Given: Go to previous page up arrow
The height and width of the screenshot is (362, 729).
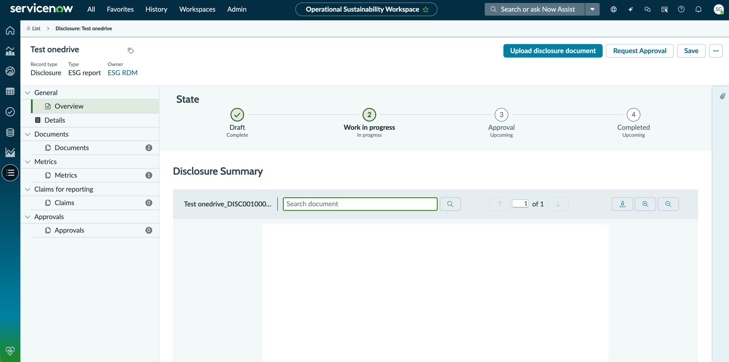Looking at the screenshot, I should (x=500, y=204).
